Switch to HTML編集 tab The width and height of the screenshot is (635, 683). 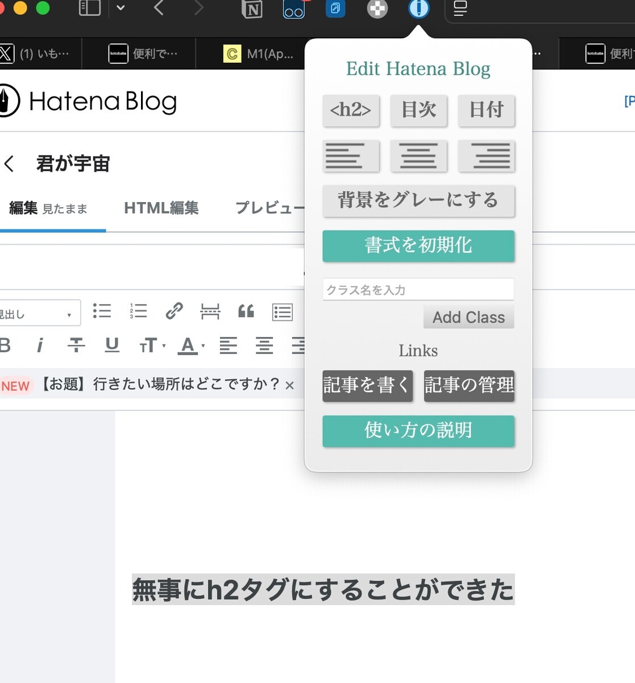(161, 208)
